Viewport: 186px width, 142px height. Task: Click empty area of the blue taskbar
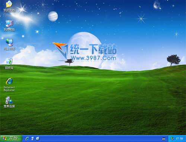[99, 139]
